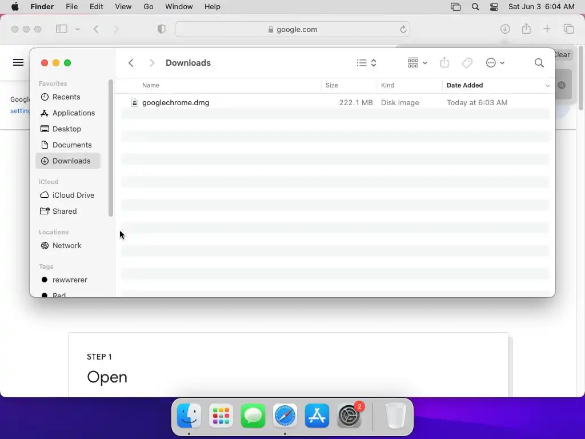
Task: Show Safari tab overview
Action: 568,29
